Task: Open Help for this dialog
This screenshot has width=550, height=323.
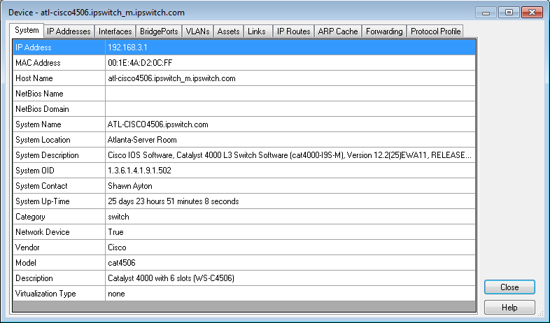Action: pos(509,308)
